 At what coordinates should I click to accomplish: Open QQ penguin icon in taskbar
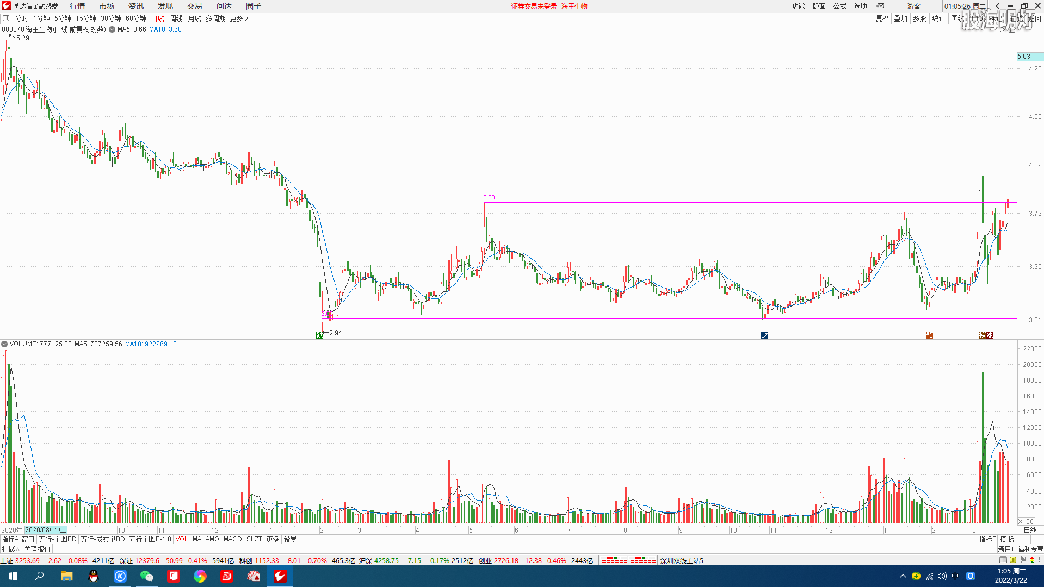pyautogui.click(x=94, y=576)
